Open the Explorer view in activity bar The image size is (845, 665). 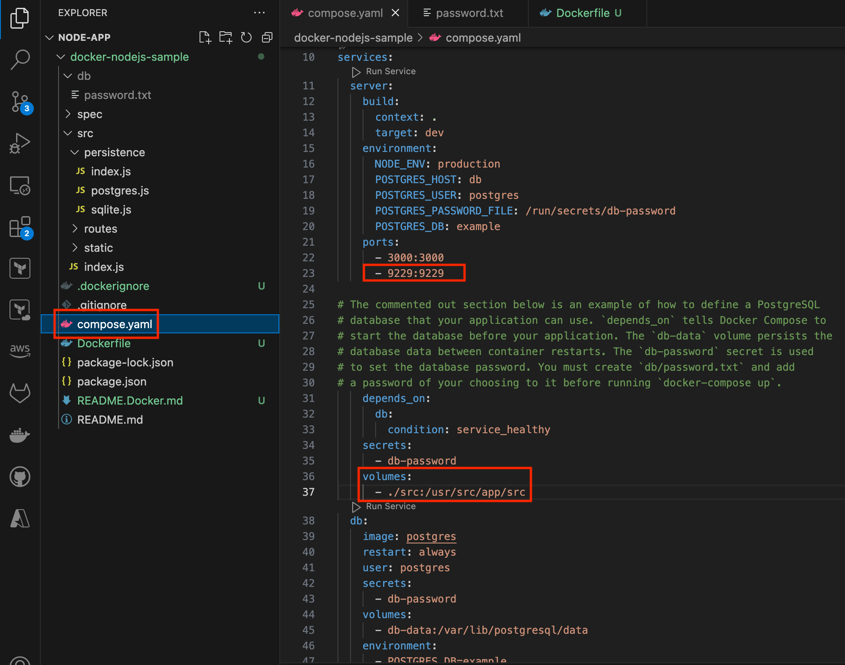pyautogui.click(x=20, y=18)
